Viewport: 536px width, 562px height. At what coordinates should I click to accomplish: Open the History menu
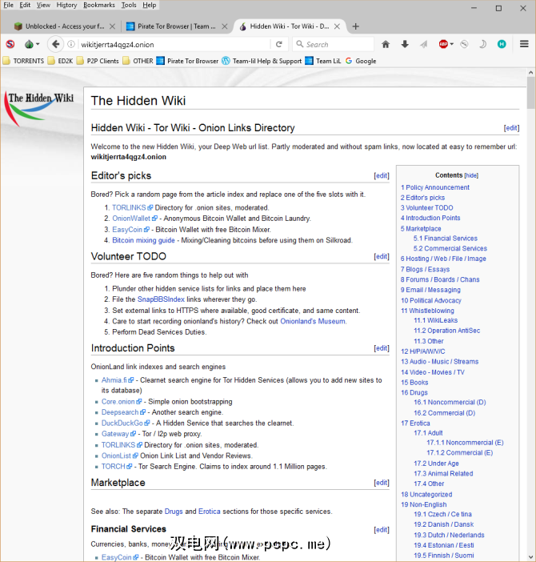(x=66, y=5)
